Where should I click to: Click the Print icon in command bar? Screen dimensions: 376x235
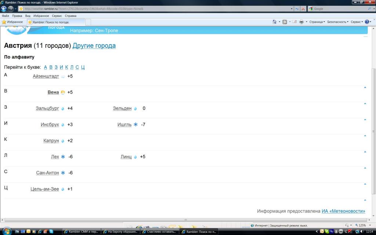click(x=301, y=22)
